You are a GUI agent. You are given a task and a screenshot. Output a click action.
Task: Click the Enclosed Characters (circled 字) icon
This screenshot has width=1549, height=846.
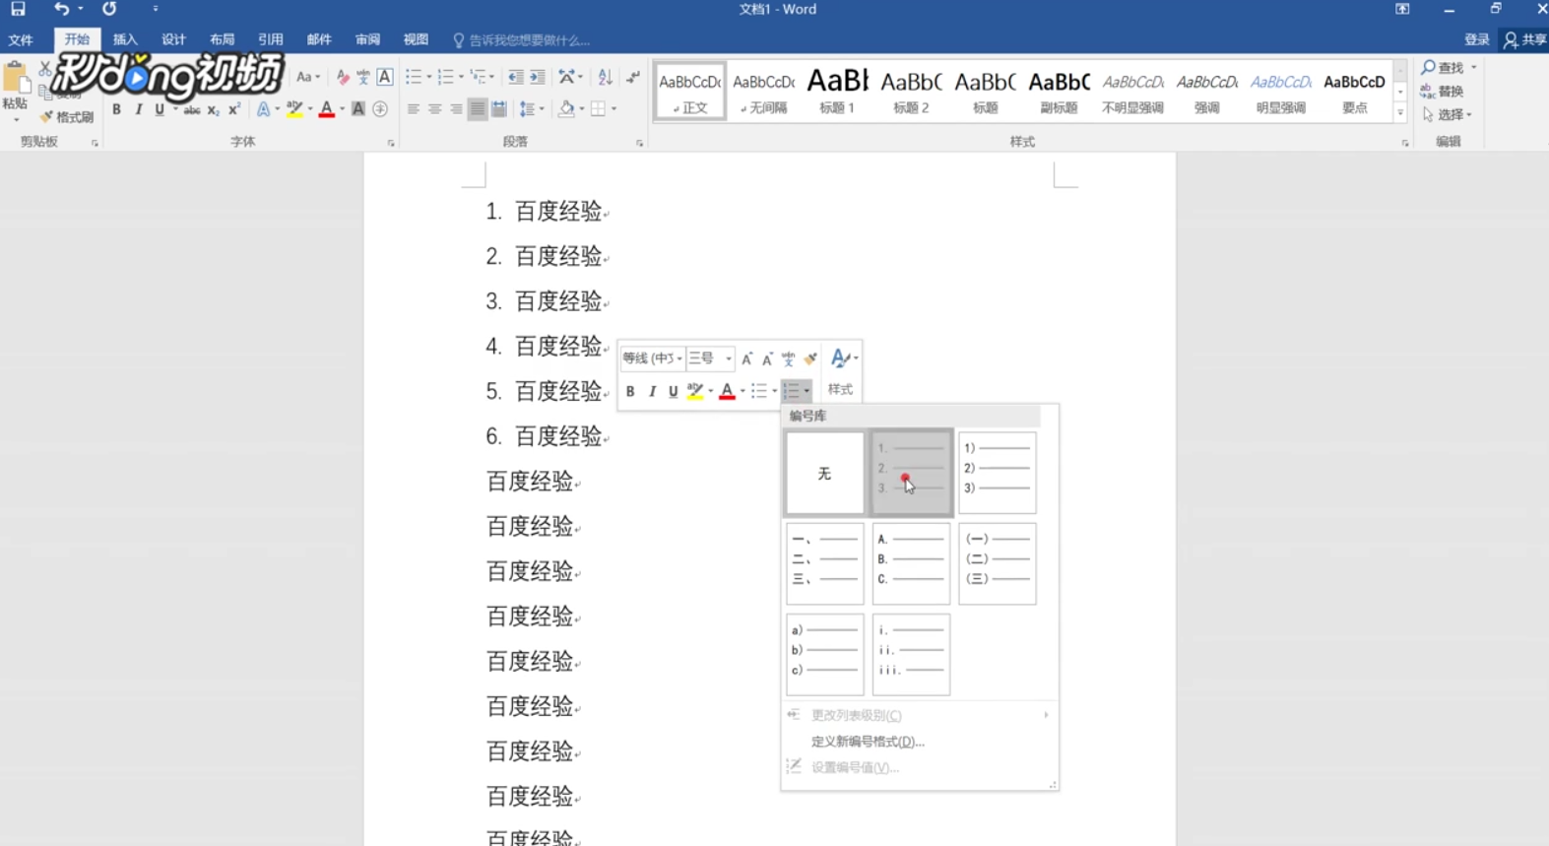click(x=380, y=109)
